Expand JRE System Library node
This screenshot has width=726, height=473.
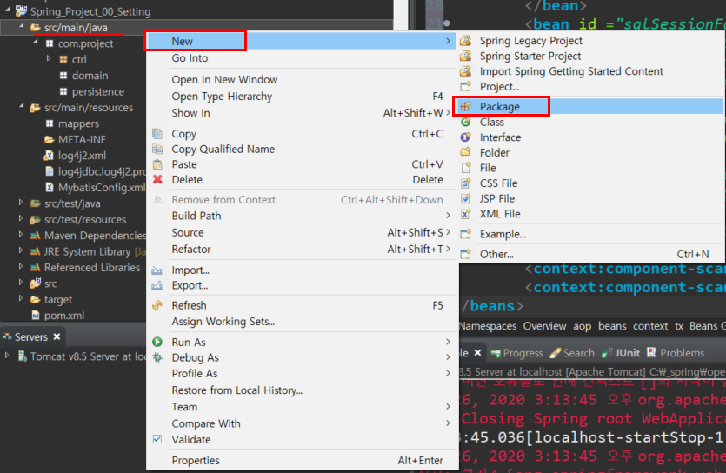(x=21, y=251)
